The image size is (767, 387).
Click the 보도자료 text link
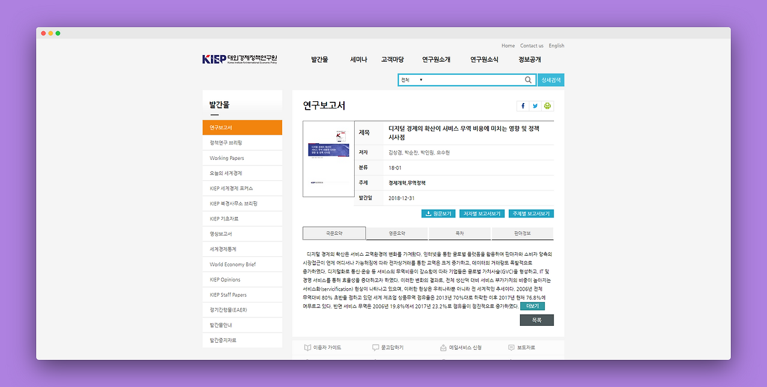(526, 347)
